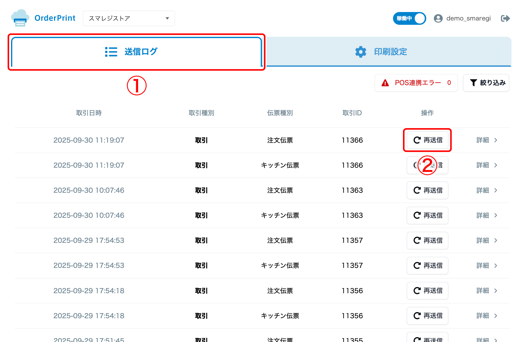The image size is (524, 342).
Task: Click the red warning triangle icon
Action: (x=385, y=83)
